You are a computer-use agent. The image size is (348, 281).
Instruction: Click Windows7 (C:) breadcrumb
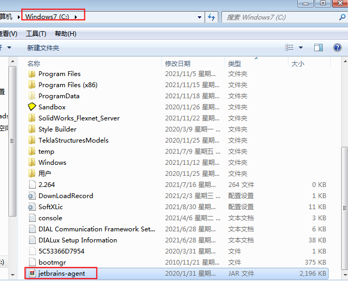pos(47,17)
